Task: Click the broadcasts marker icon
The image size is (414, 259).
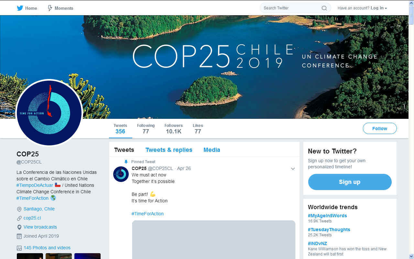Action: tap(19, 227)
